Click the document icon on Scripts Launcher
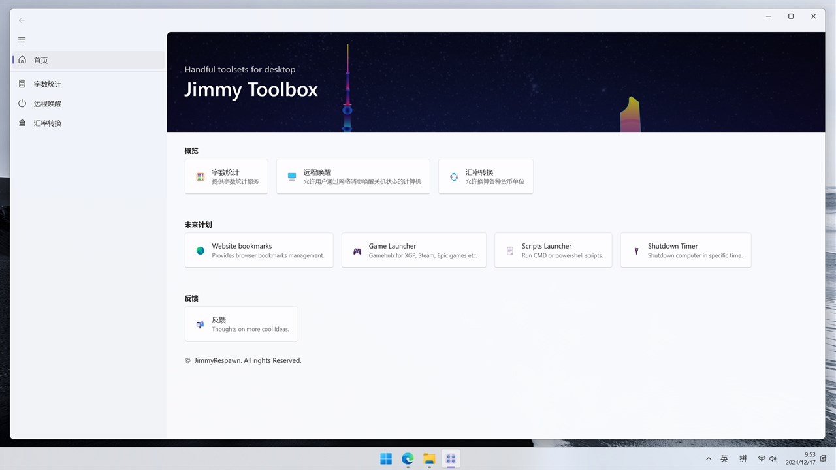Screen dimensions: 836x470 tap(510, 251)
